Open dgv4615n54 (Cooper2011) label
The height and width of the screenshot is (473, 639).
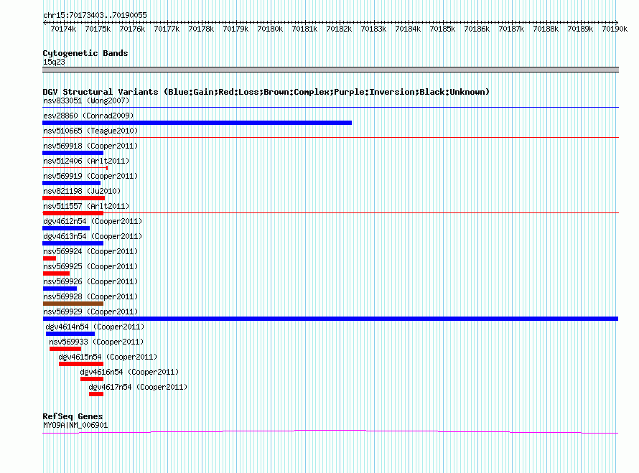coord(108,357)
